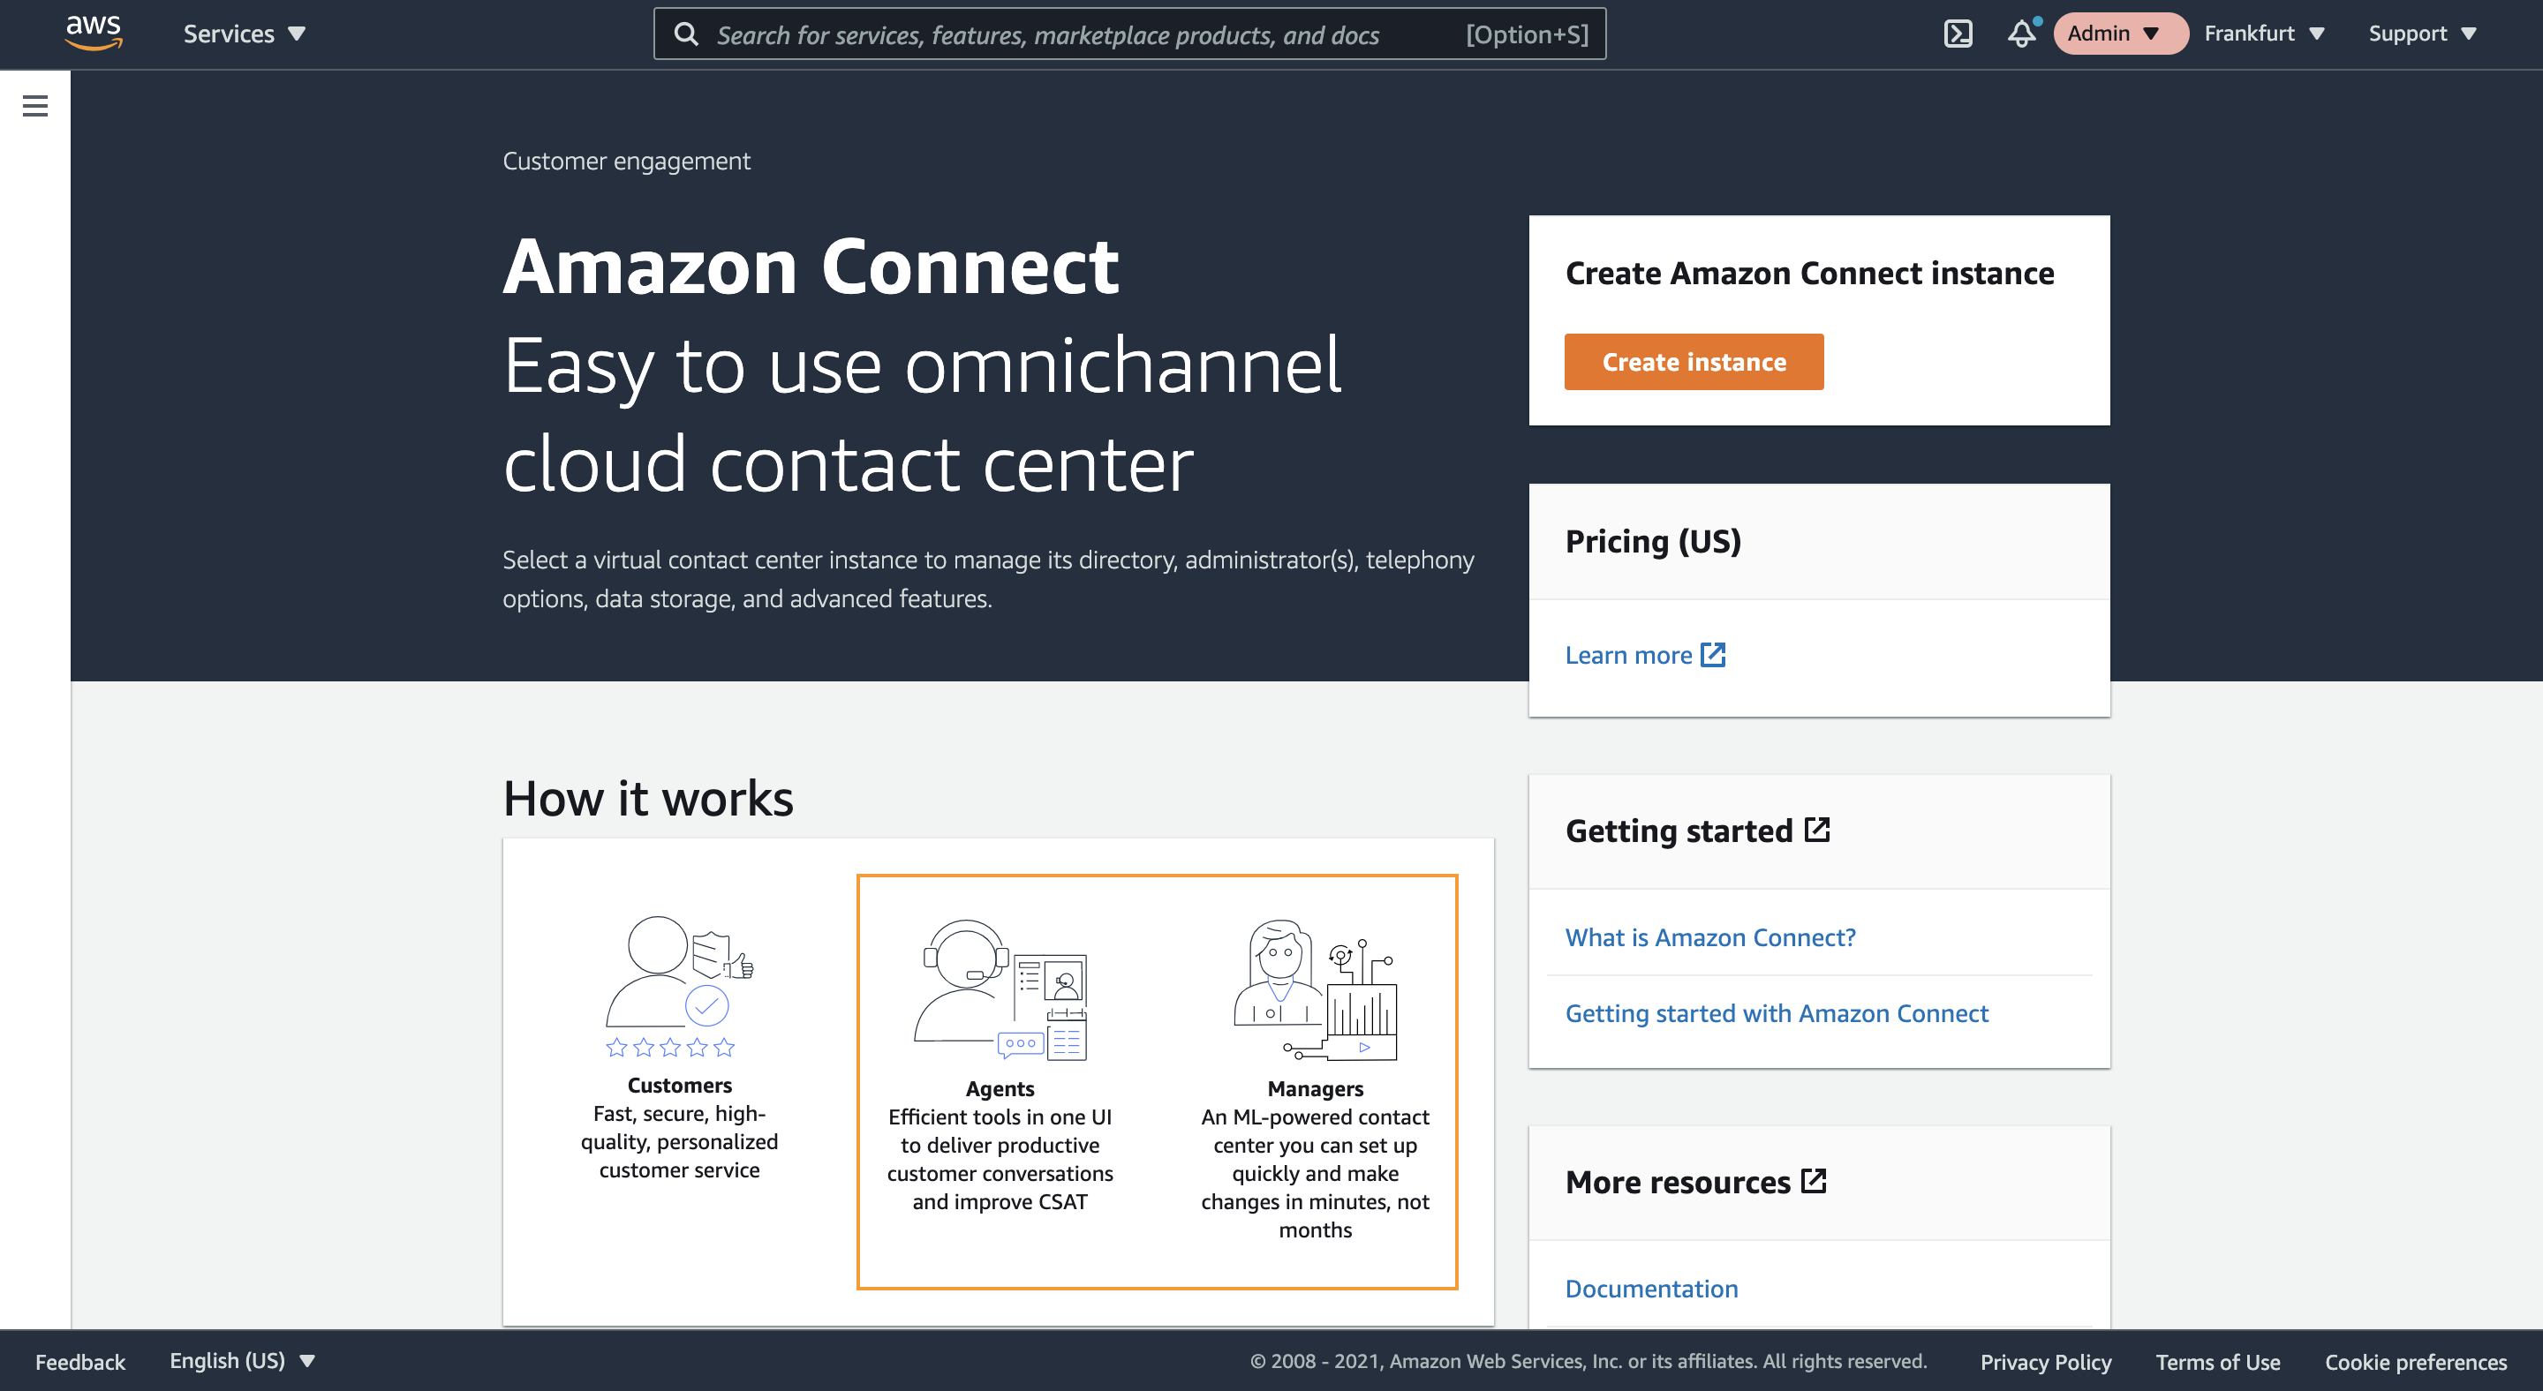
Task: Click the Amazon Connect title
Action: (x=811, y=266)
